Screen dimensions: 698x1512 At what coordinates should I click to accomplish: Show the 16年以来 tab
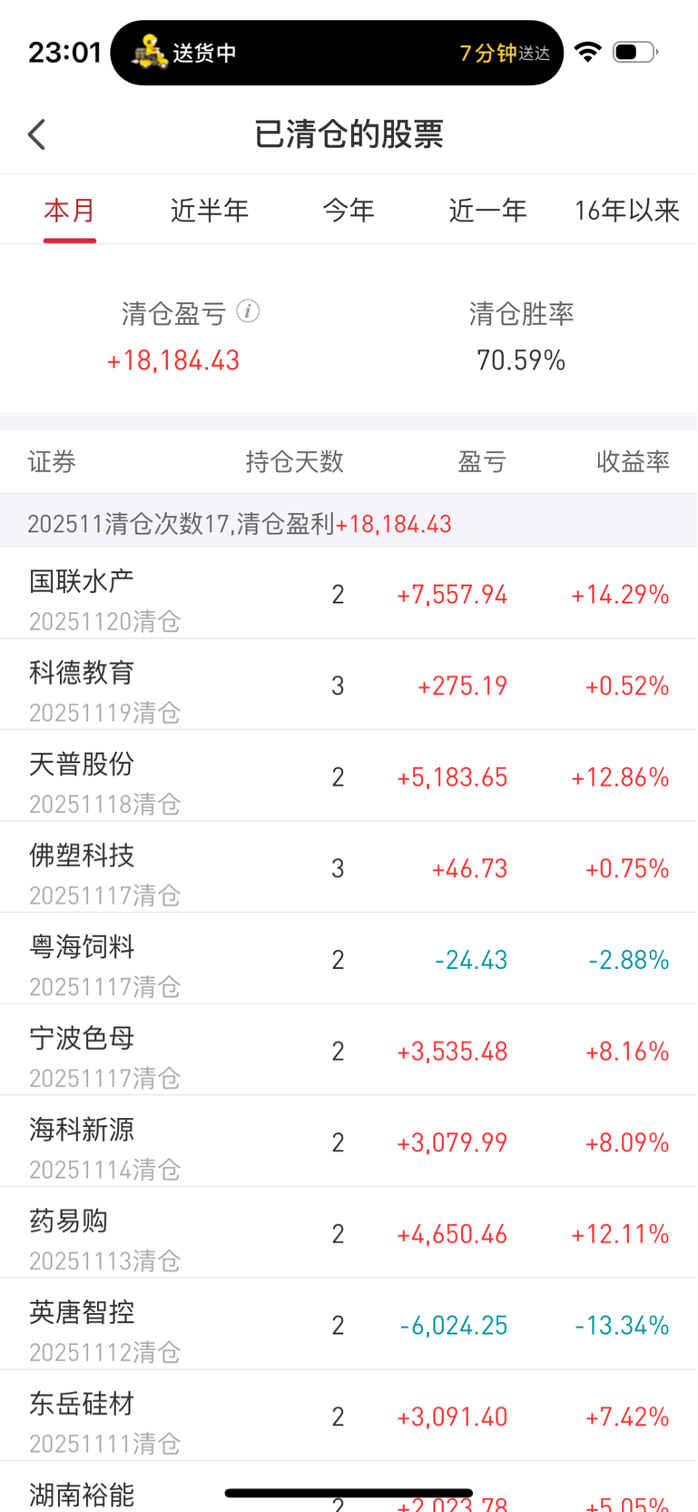[x=627, y=211]
